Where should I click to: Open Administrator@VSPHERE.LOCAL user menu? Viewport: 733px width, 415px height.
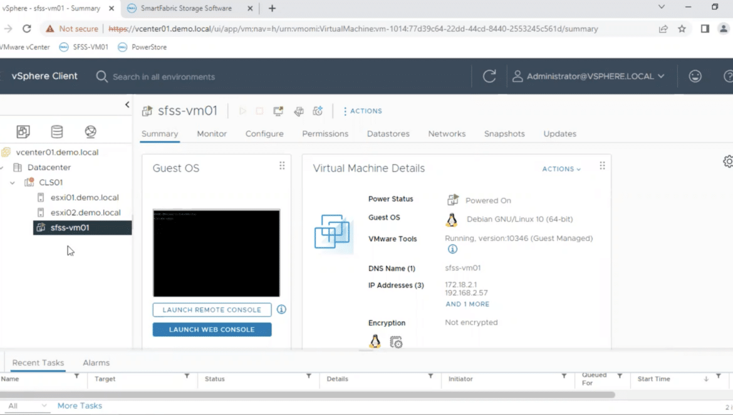pyautogui.click(x=588, y=76)
